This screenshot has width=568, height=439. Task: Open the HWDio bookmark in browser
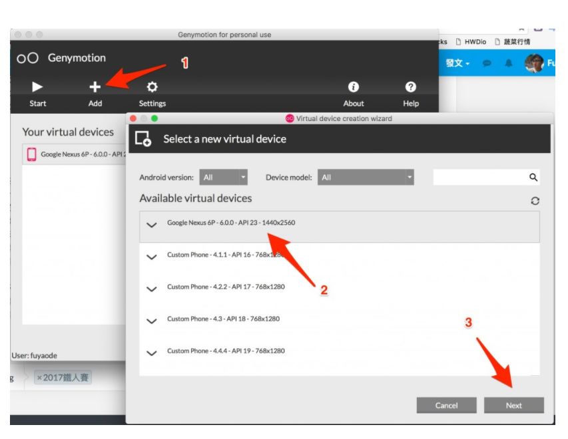[471, 42]
